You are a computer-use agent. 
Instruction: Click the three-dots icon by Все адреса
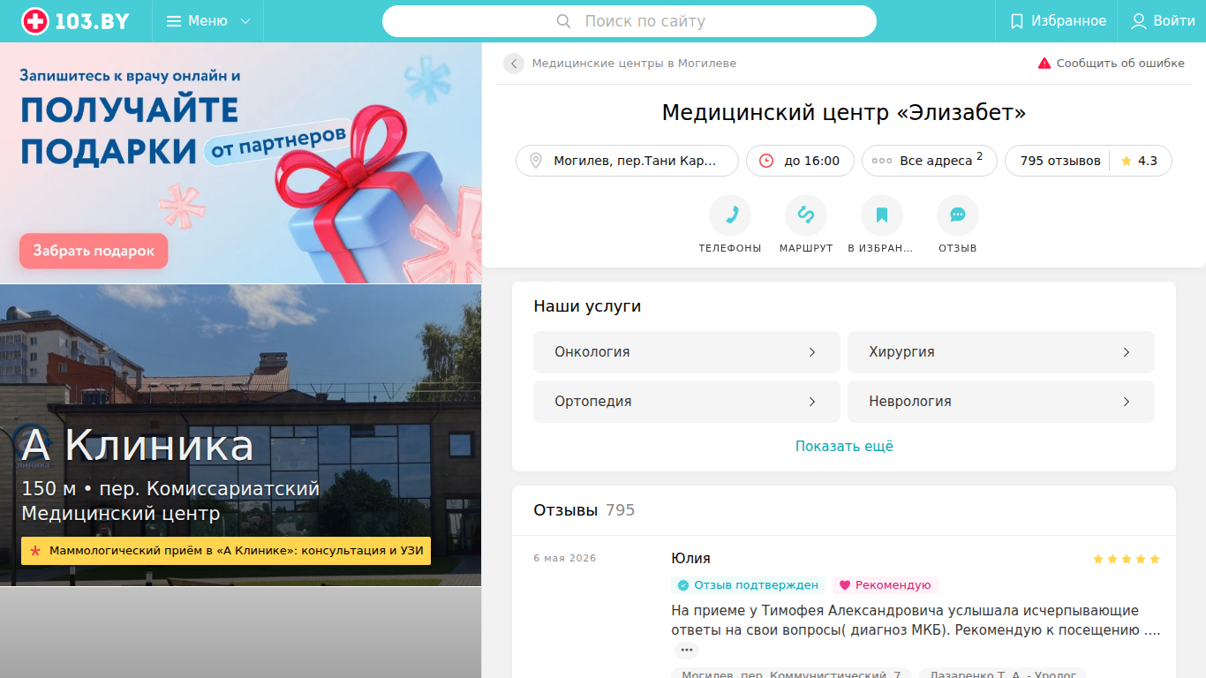[882, 161]
